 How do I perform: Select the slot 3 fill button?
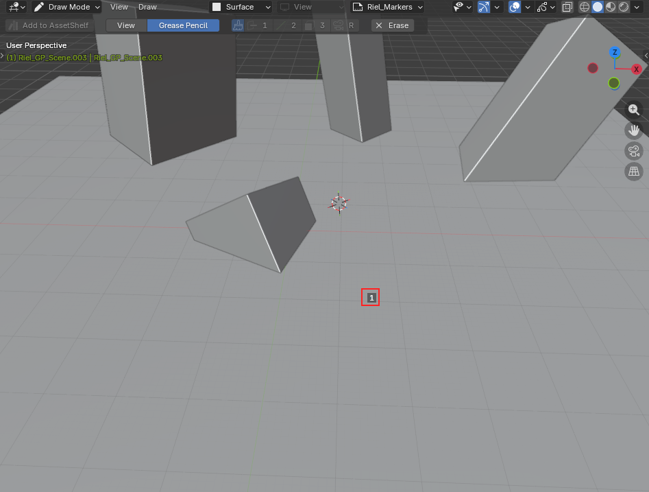click(x=316, y=25)
